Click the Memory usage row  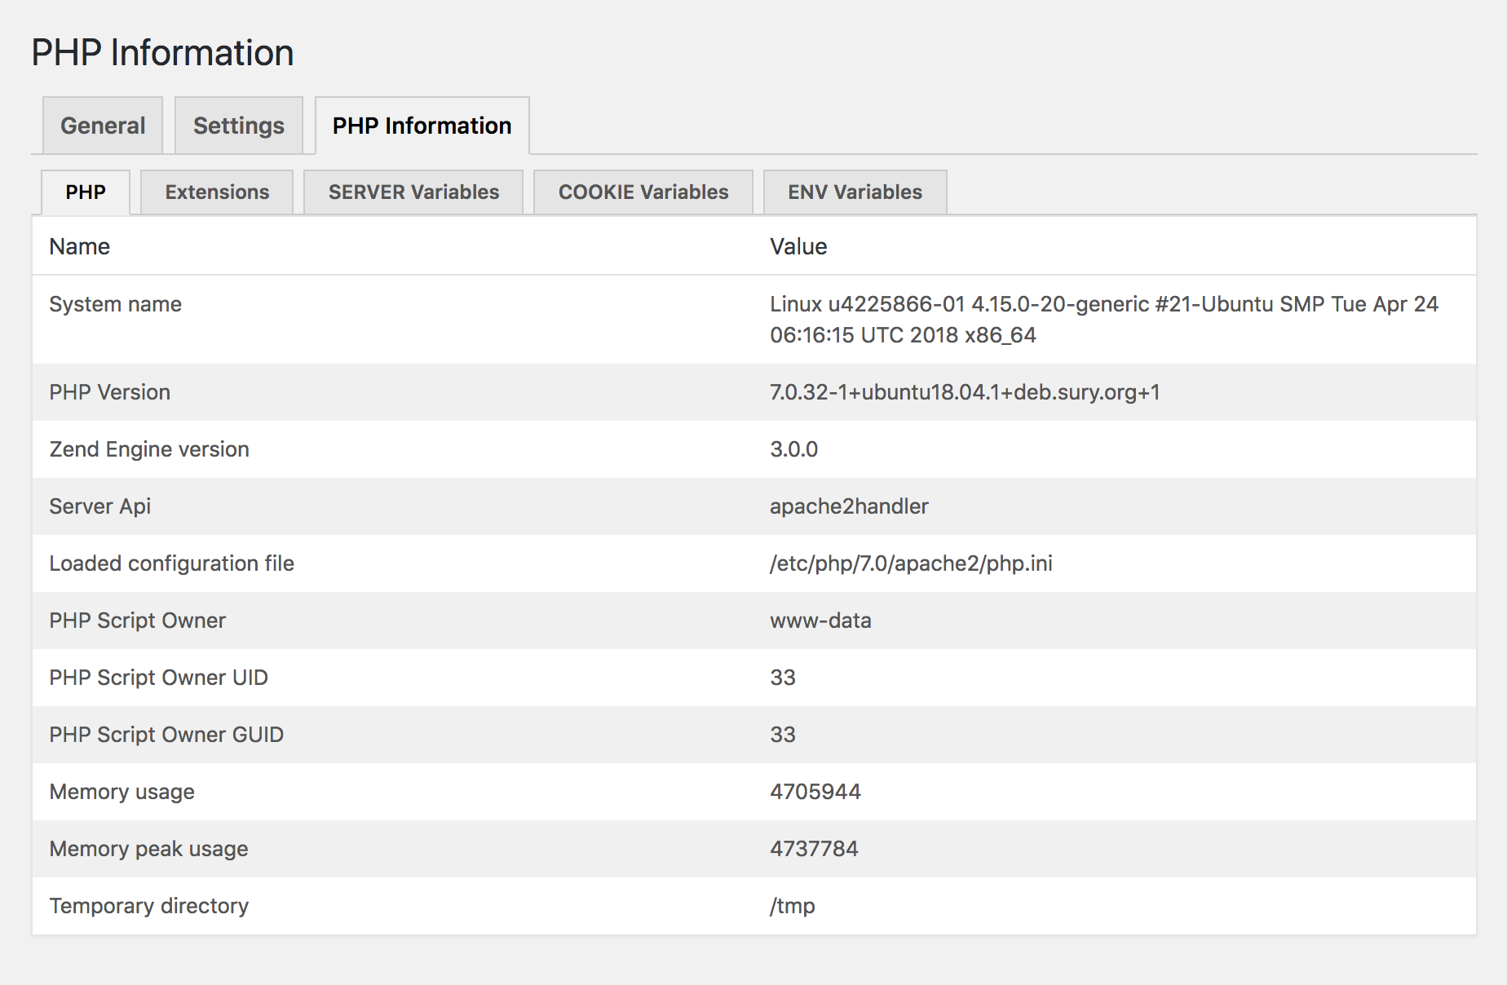coord(122,792)
